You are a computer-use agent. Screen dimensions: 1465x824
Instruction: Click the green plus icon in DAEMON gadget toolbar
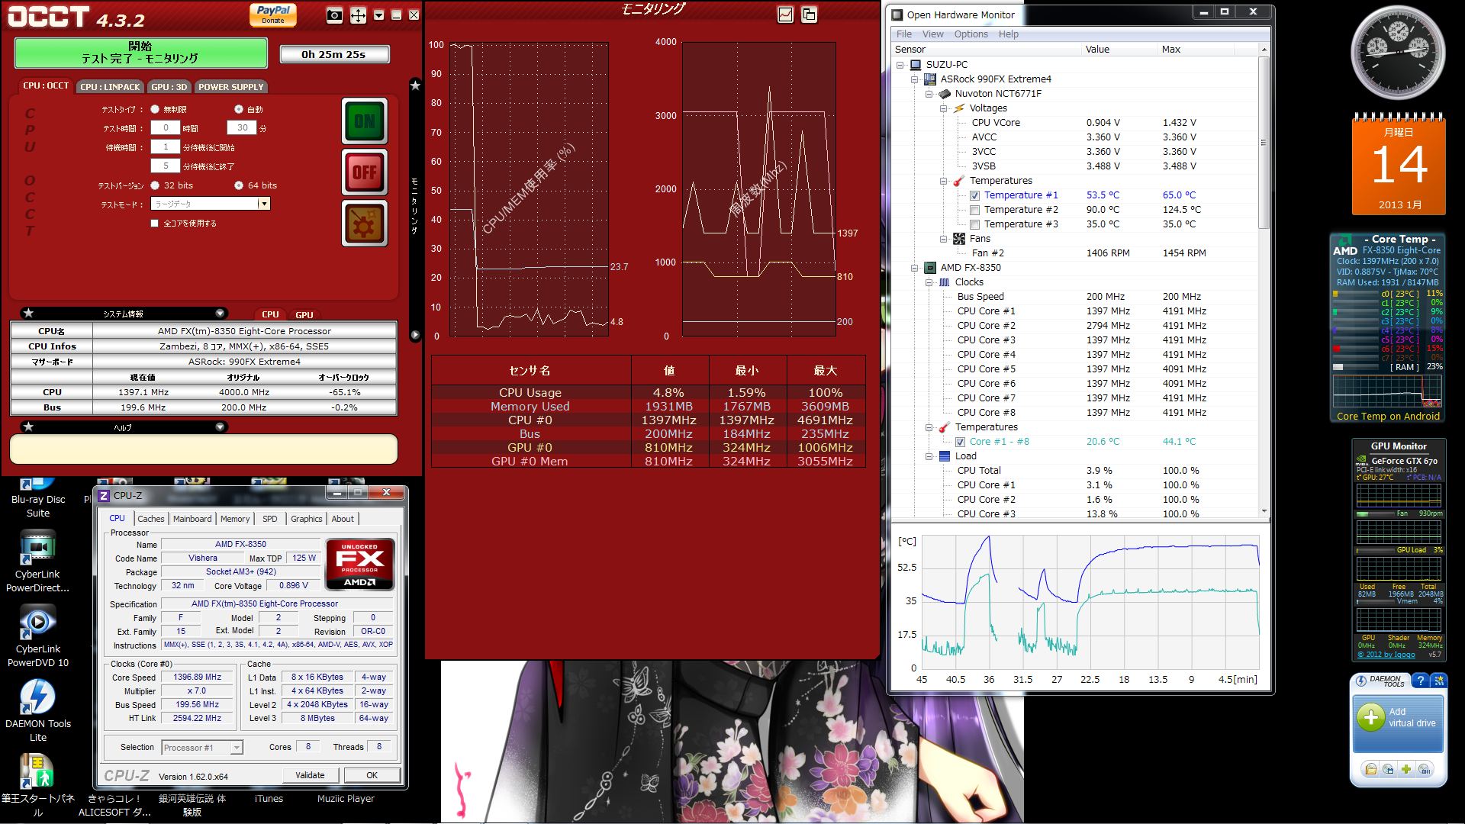[1406, 769]
